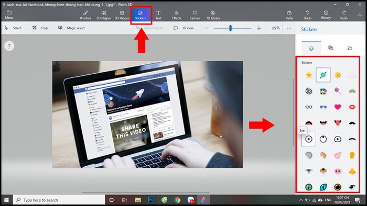The height and width of the screenshot is (206, 367).
Task: Open the 3D shapes tool
Action: pyautogui.click(x=122, y=15)
